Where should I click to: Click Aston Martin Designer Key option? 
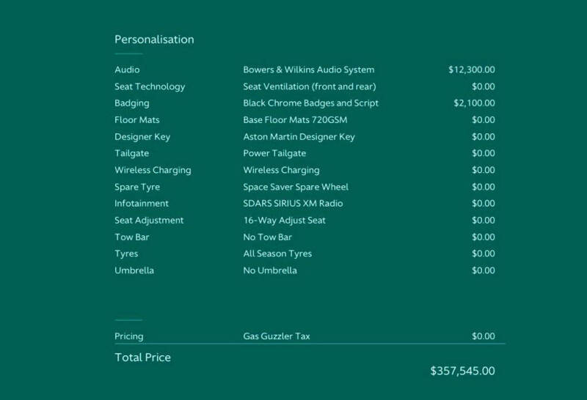tap(299, 137)
